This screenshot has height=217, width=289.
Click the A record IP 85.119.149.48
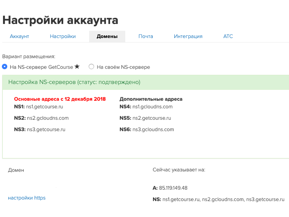point(173,188)
